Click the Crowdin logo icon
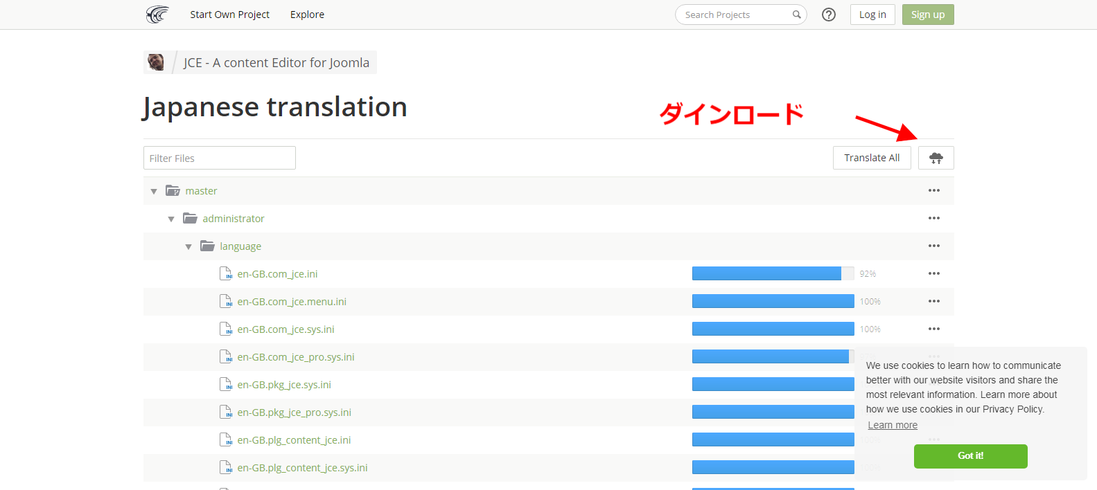Screen dimensions: 1097x490 point(157,15)
